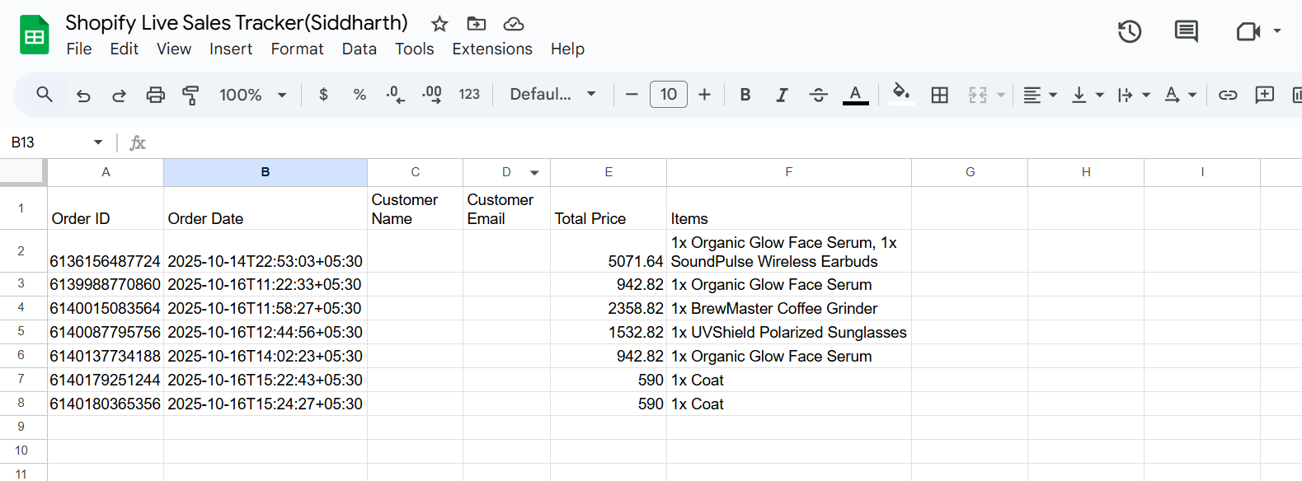Click the Name Box showing B13
This screenshot has height=481, width=1302.
(x=56, y=142)
